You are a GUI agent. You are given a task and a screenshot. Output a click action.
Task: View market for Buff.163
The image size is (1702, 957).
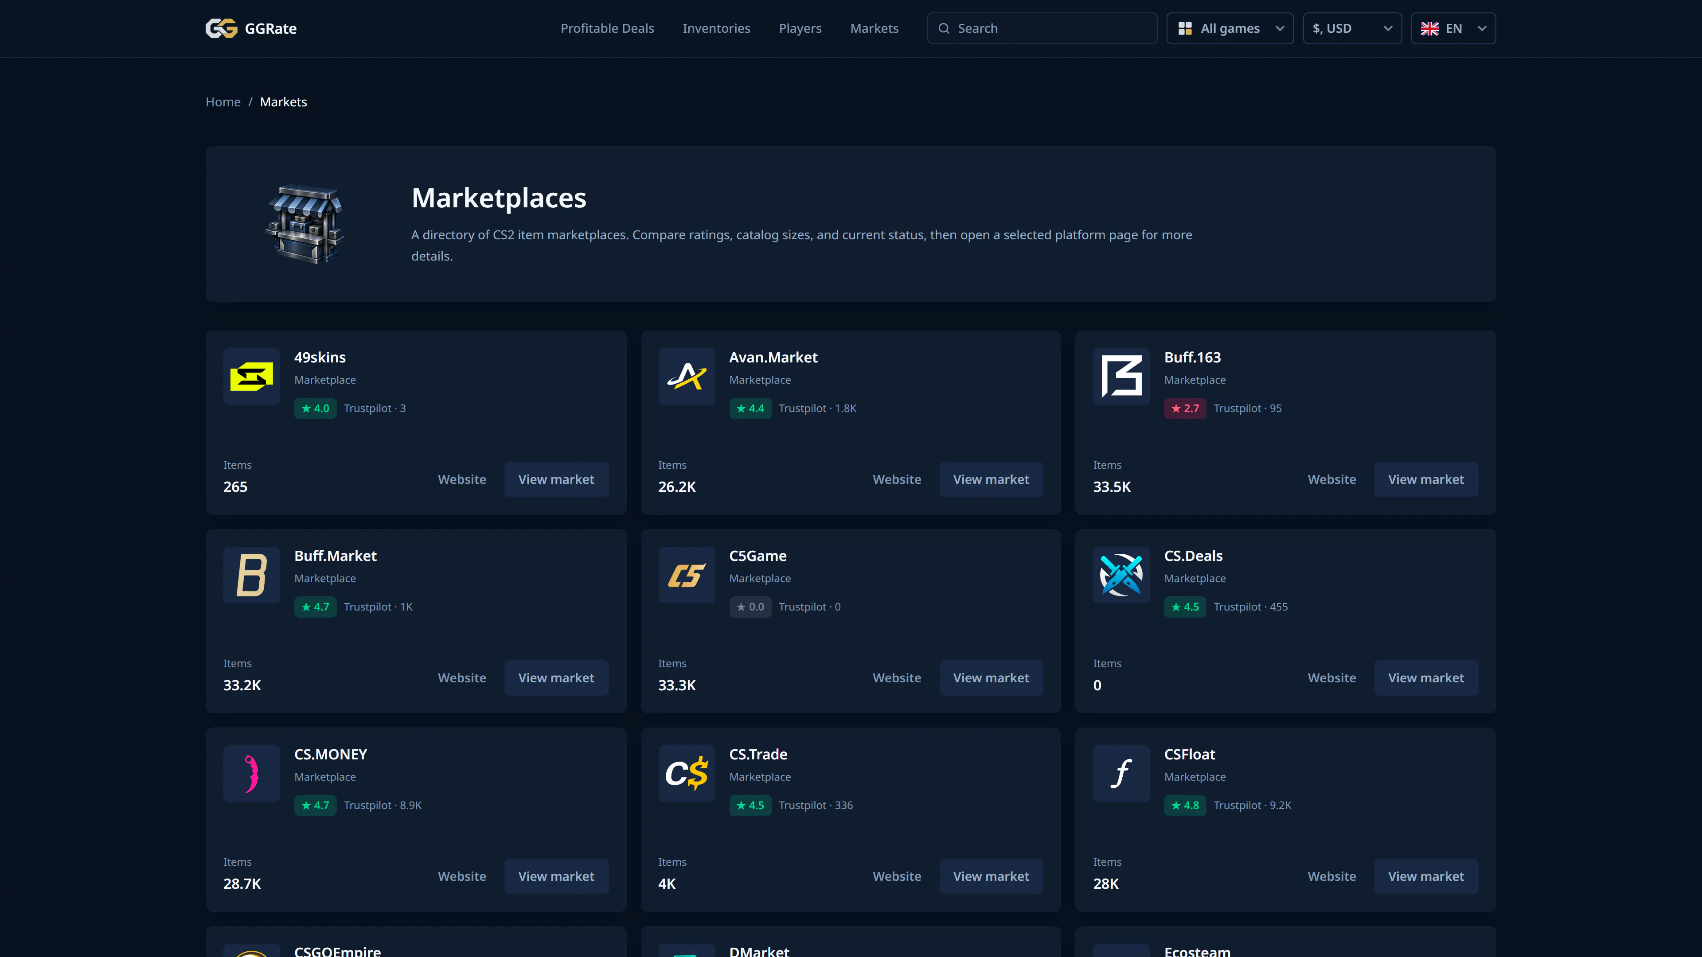(1426, 479)
